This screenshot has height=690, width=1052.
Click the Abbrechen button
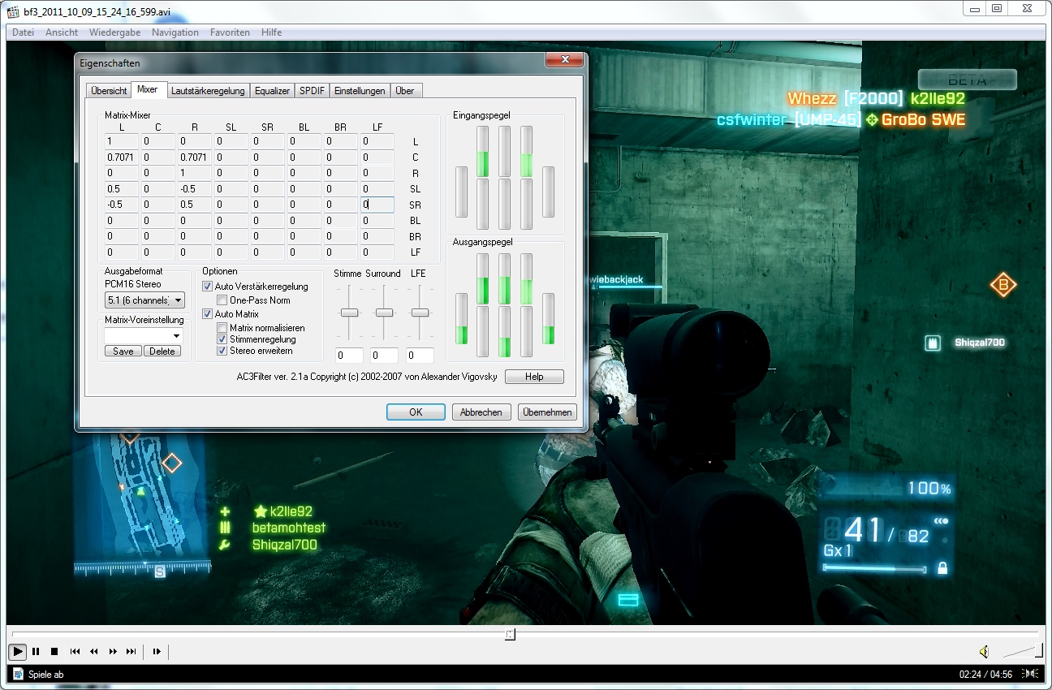pyautogui.click(x=481, y=412)
